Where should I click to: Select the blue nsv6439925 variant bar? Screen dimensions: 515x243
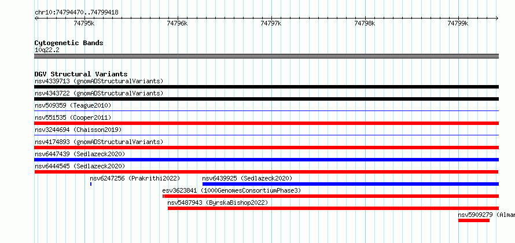coord(351,184)
